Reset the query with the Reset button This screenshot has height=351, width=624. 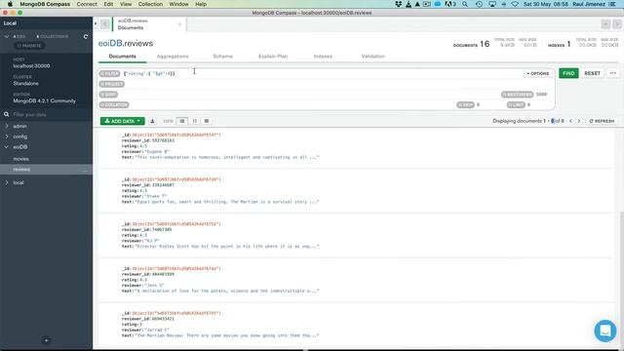(x=592, y=73)
